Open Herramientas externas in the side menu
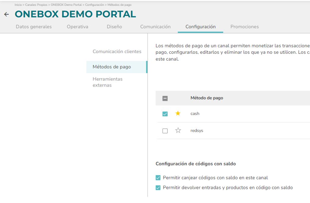The height and width of the screenshot is (203, 310). tap(108, 82)
